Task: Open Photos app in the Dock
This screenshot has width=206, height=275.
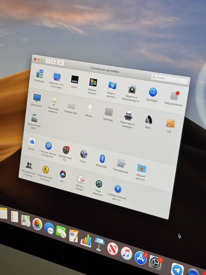Action: coord(37,224)
